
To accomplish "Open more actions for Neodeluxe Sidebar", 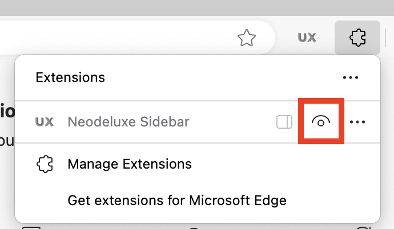I will coord(357,122).
